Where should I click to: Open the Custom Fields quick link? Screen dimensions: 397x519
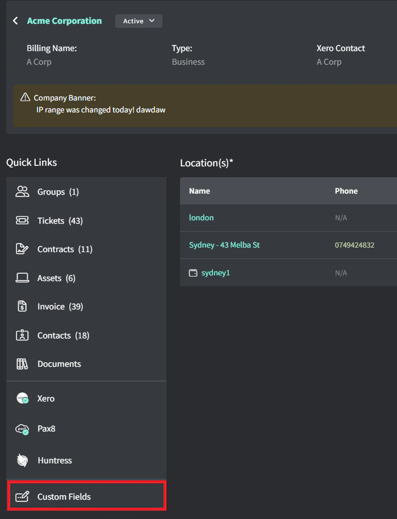[86, 496]
